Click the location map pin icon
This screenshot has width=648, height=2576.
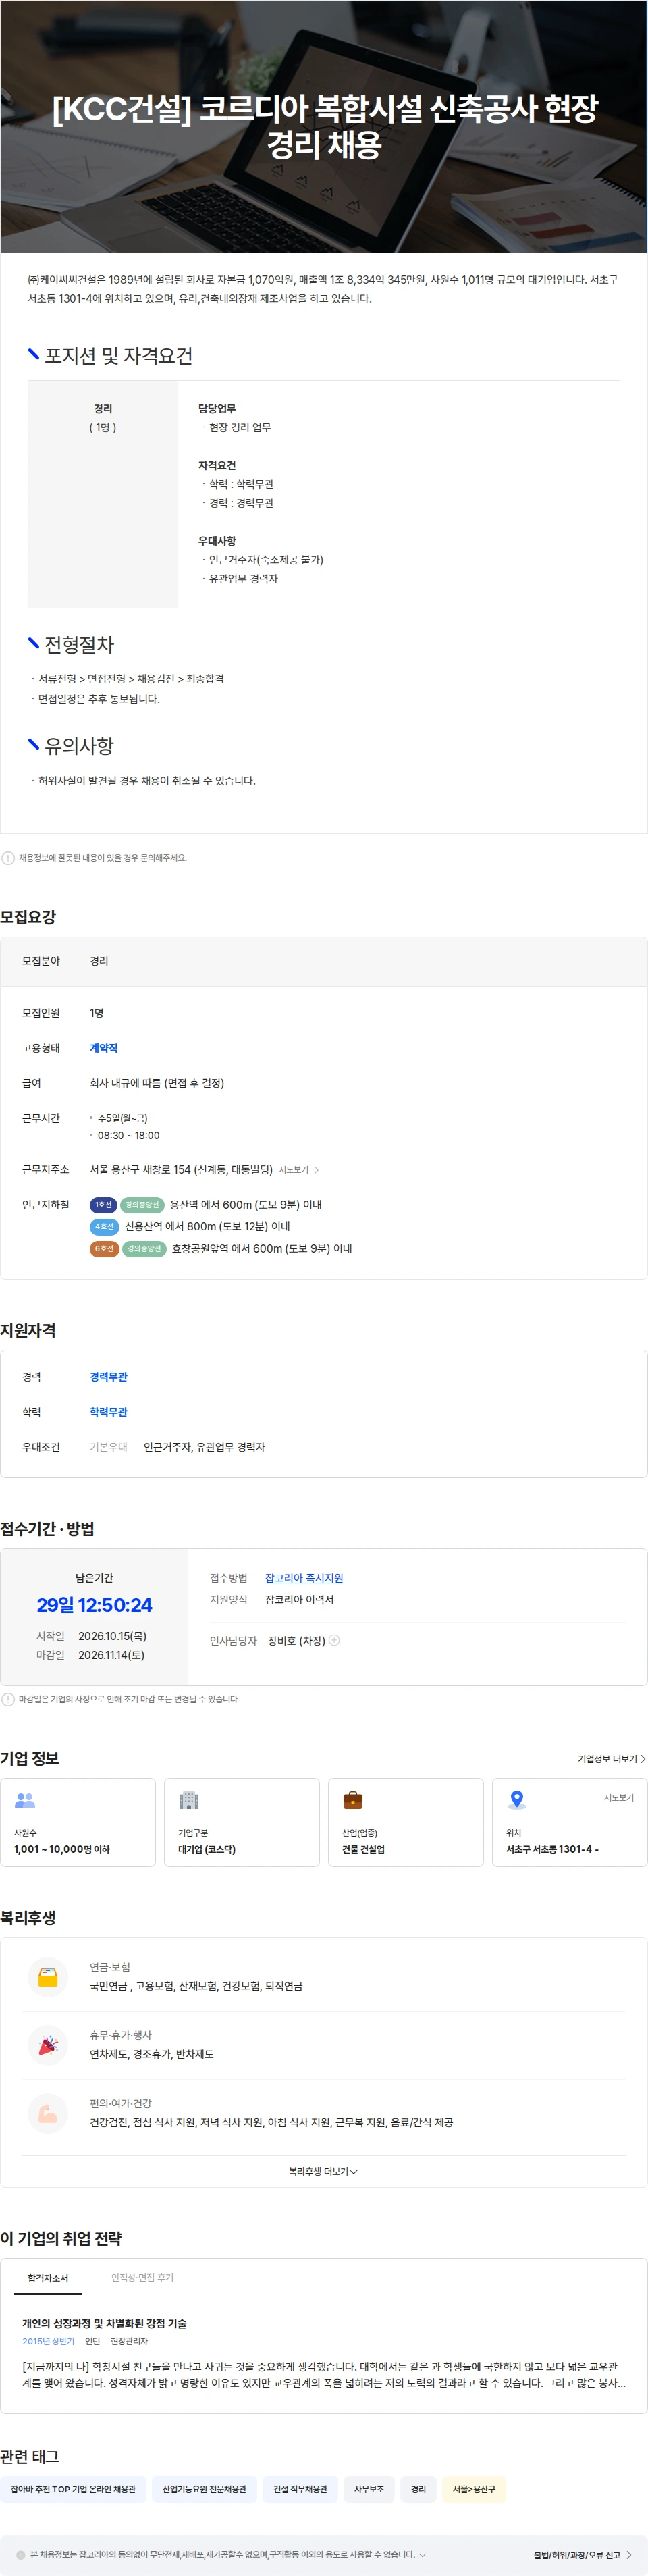tap(517, 1800)
